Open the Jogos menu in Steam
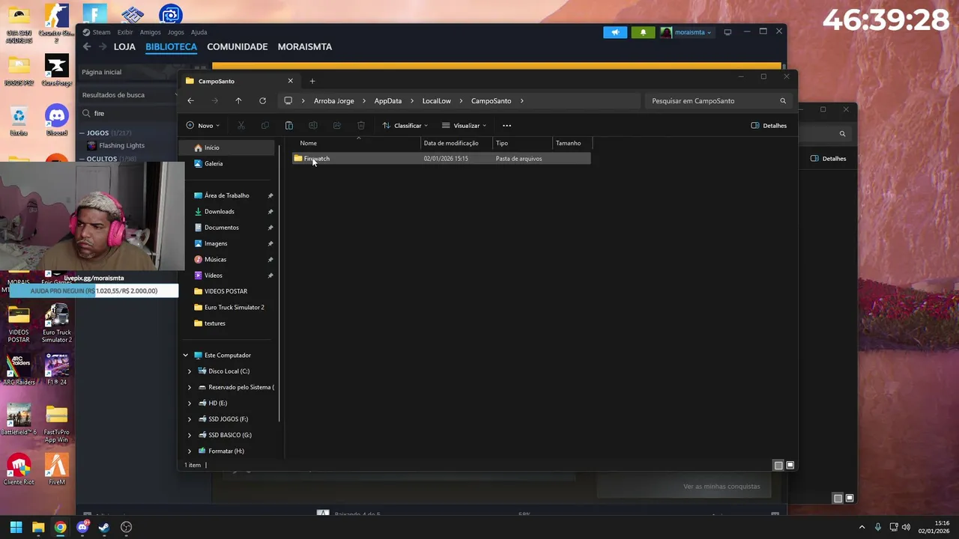Screen dimensions: 959x539 [176, 32]
